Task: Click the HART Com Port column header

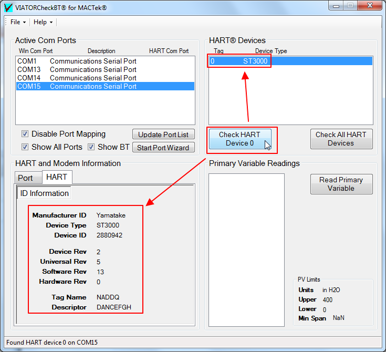Action: coord(169,51)
